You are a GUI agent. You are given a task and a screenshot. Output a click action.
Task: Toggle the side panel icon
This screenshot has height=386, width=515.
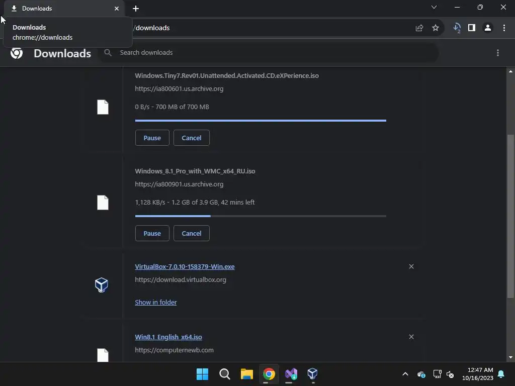pos(472,28)
